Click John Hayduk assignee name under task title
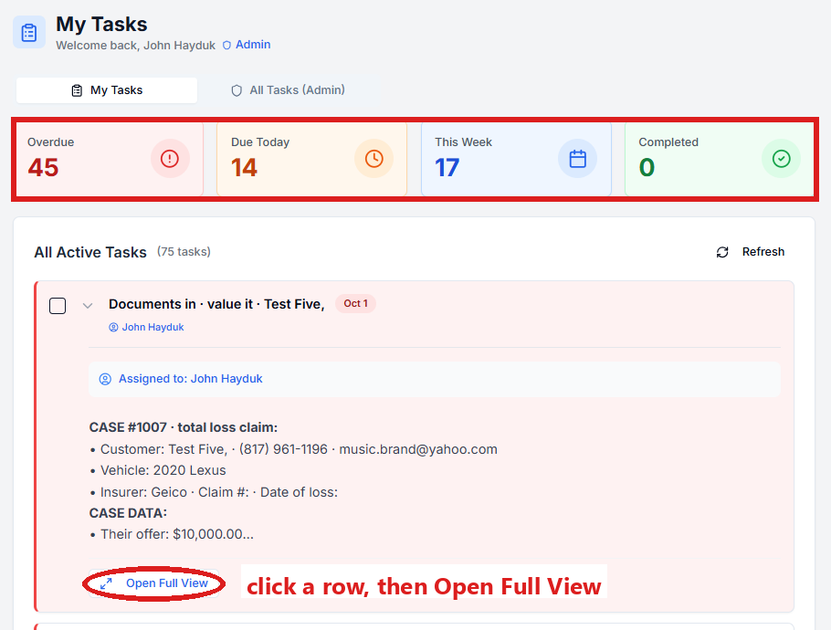The image size is (831, 630). tap(153, 328)
